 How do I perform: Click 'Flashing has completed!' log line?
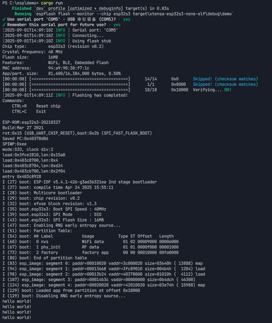tap(65, 95)
